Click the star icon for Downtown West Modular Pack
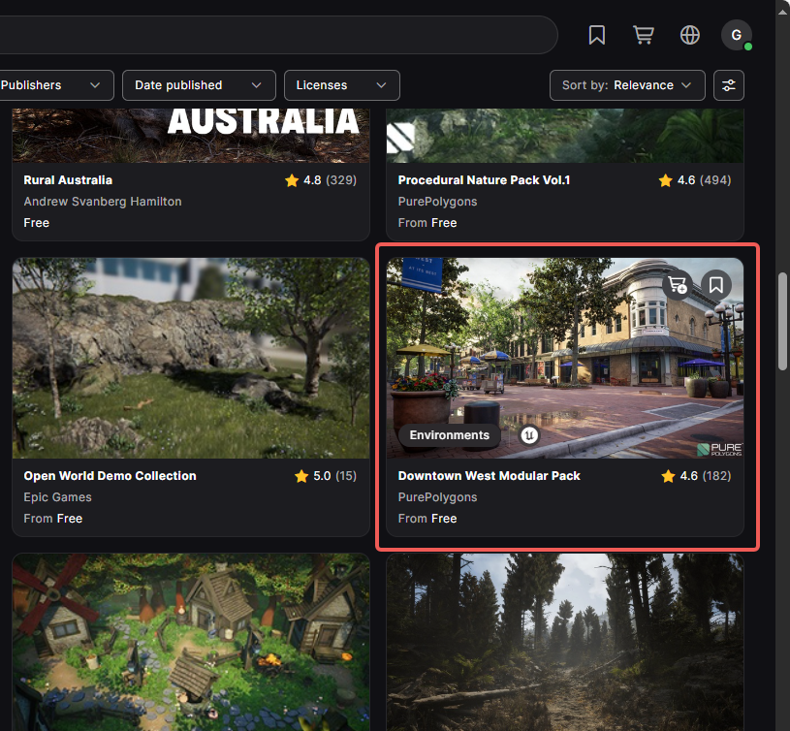790x731 pixels. tap(668, 476)
